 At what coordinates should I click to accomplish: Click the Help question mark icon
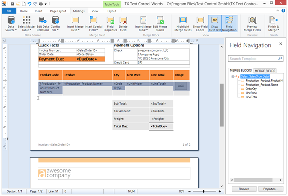(283, 11)
